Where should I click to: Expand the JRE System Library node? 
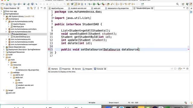pyautogui.click(x=4, y=16)
